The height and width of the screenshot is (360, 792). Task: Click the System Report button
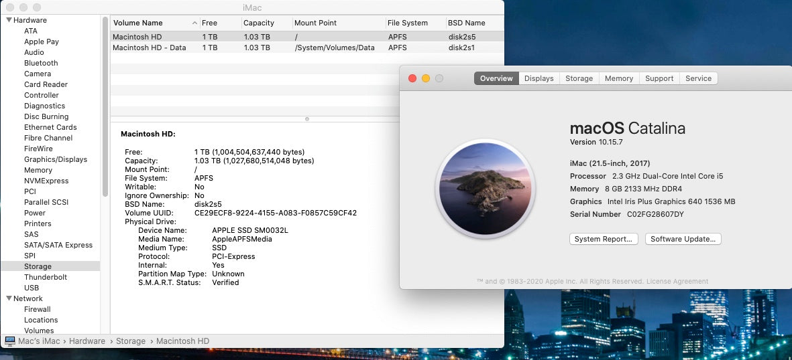click(x=604, y=239)
